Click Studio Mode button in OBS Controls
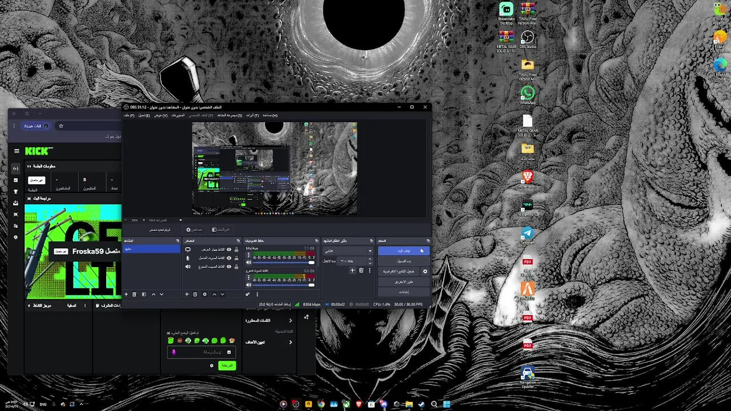This screenshot has width=731, height=411. (x=404, y=282)
